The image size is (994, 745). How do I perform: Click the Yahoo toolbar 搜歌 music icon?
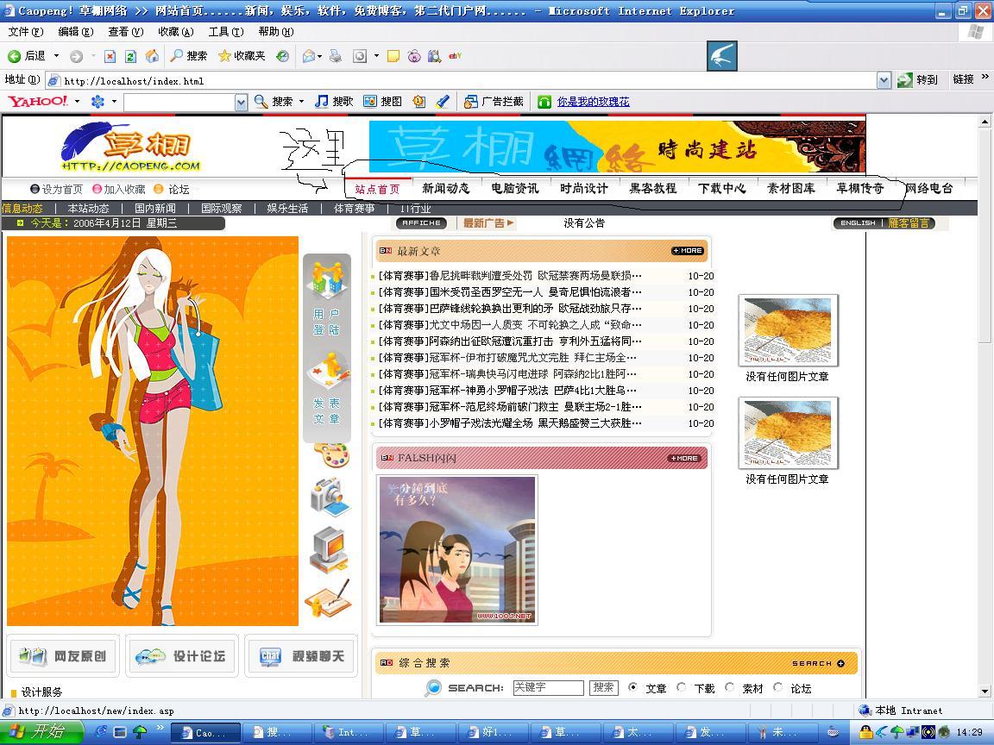click(334, 102)
